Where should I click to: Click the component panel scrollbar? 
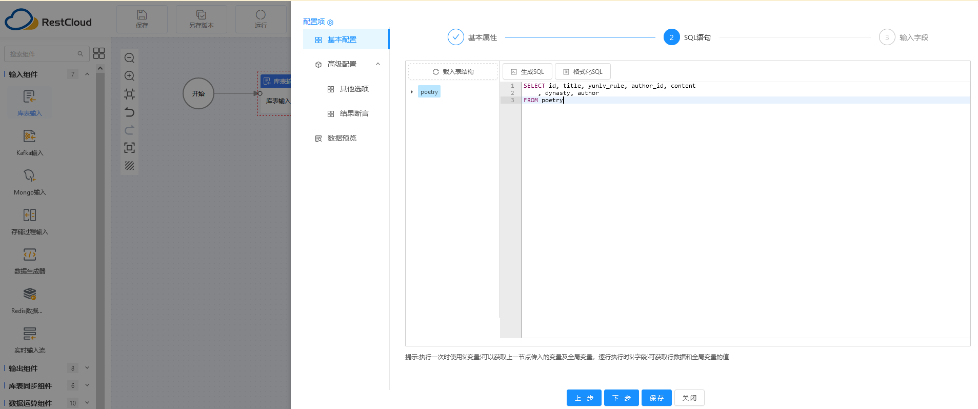(x=100, y=236)
